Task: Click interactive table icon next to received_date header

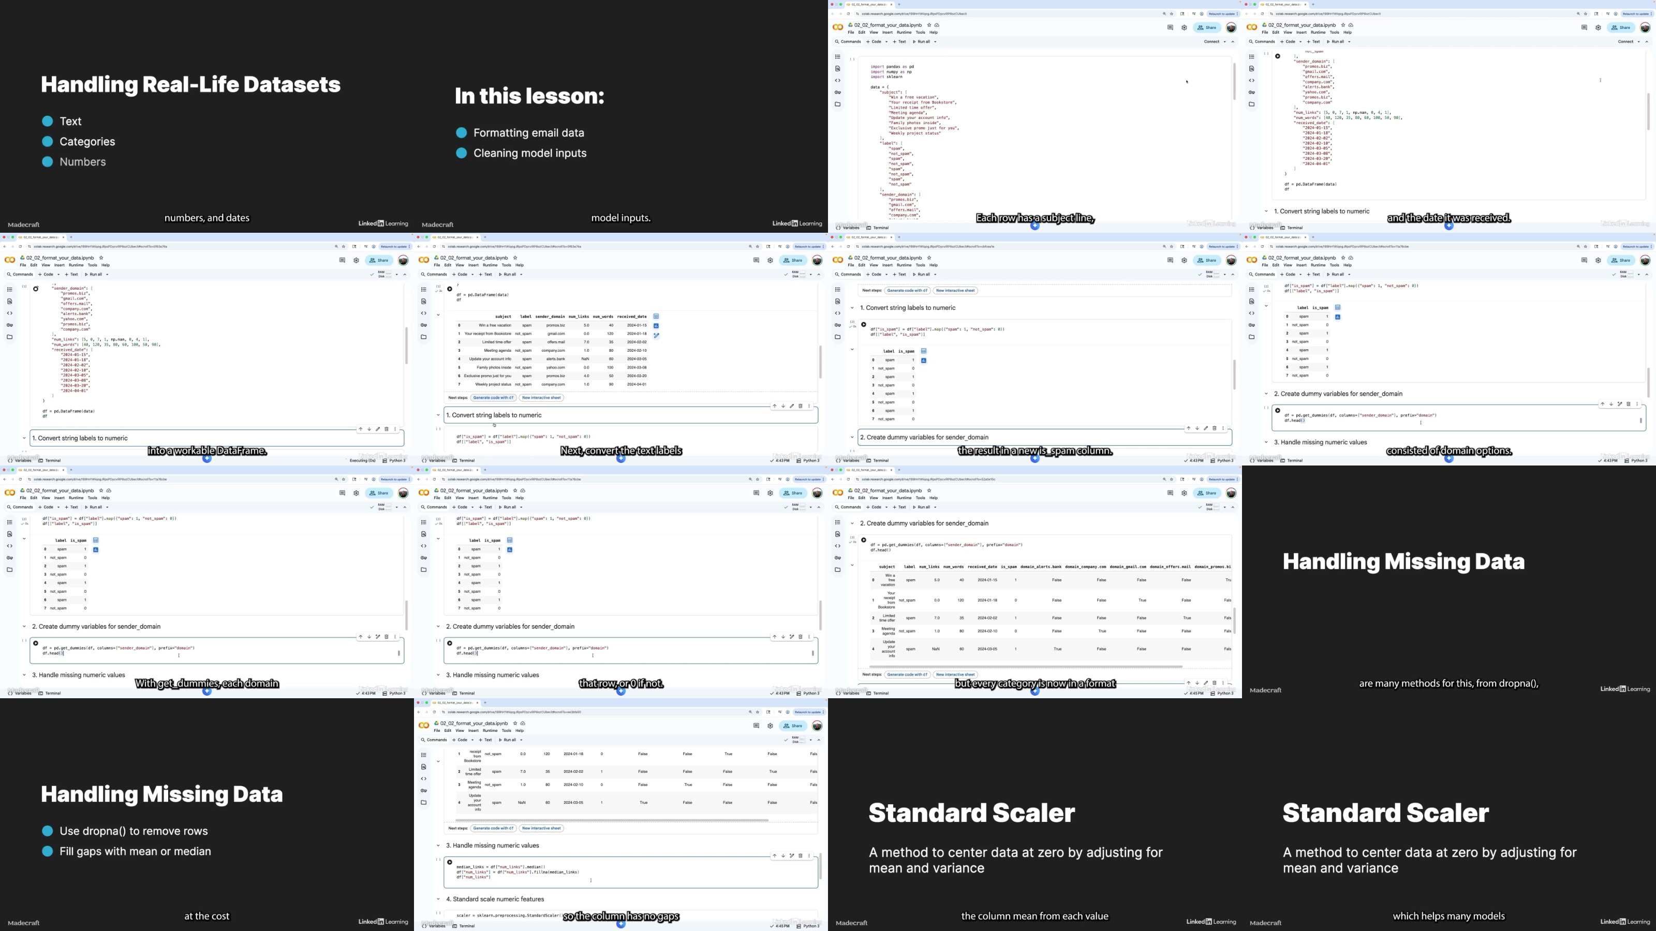Action: click(x=656, y=316)
